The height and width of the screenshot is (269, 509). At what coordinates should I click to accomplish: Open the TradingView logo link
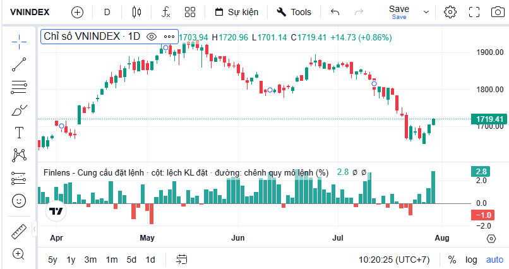coord(56,212)
